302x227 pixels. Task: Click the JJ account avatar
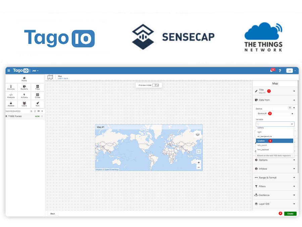pyautogui.click(x=290, y=71)
